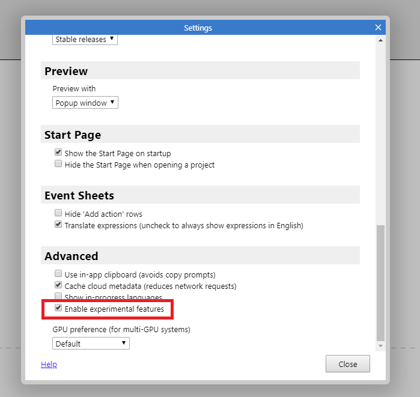Close the Settings dialog with the X icon

378,27
